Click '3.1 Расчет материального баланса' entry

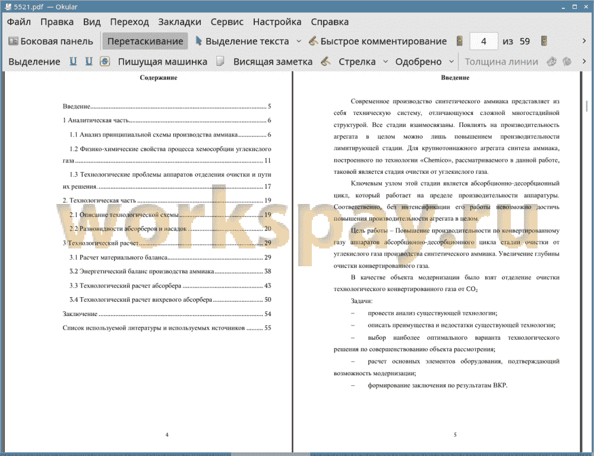click(170, 257)
